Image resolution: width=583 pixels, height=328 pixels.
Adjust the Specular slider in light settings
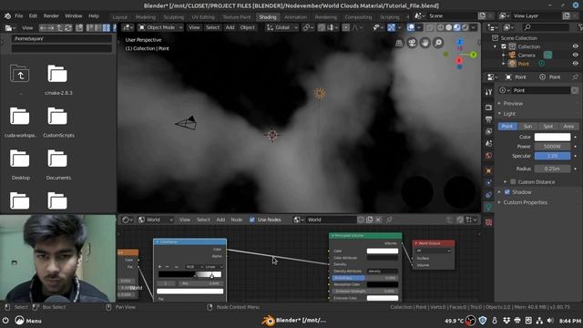(552, 156)
